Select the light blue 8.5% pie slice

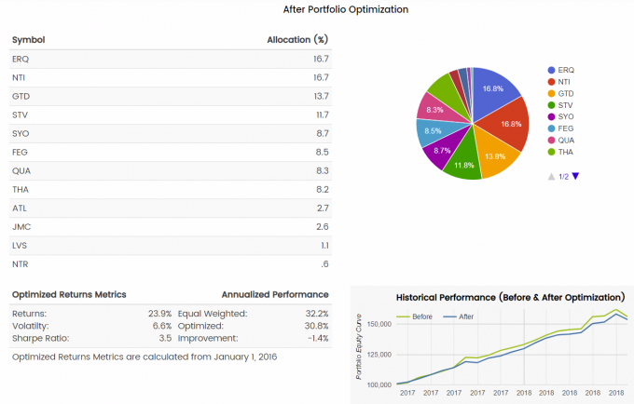tap(434, 131)
